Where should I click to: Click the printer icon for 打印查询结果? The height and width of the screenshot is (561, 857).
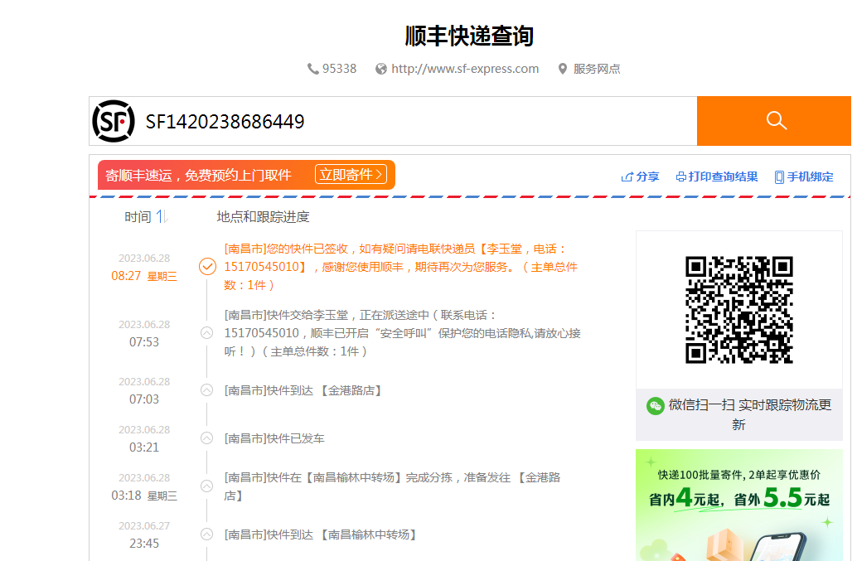681,177
